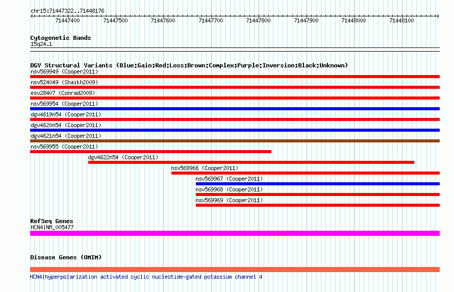Select the red bar under nsv569969
The width and height of the screenshot is (454, 292).
point(318,205)
